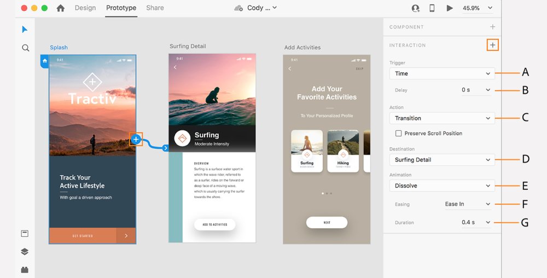The width and height of the screenshot is (547, 278).
Task: Switch to the Share tab
Action: point(155,8)
